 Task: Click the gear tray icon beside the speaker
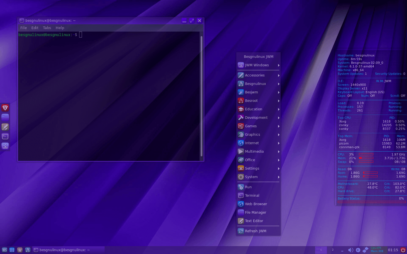(x=358, y=250)
